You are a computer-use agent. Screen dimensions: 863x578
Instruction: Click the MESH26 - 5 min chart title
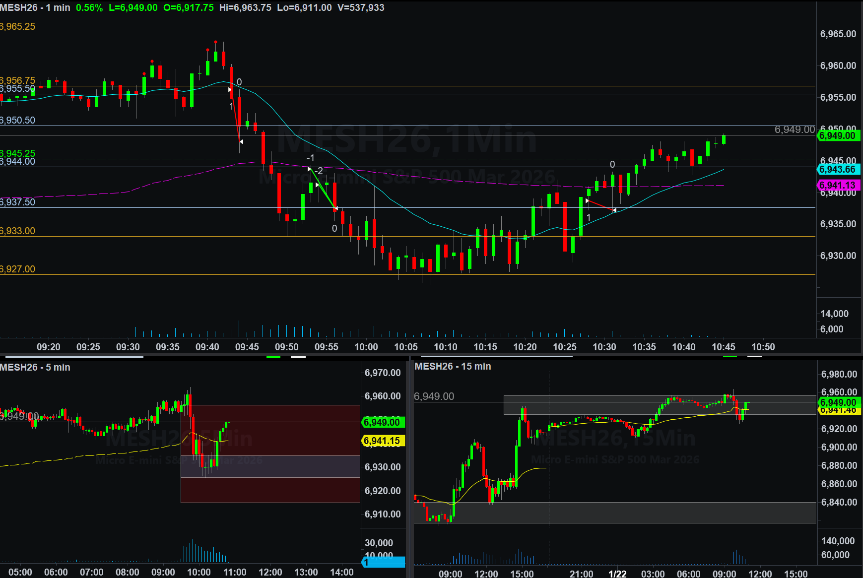click(35, 367)
